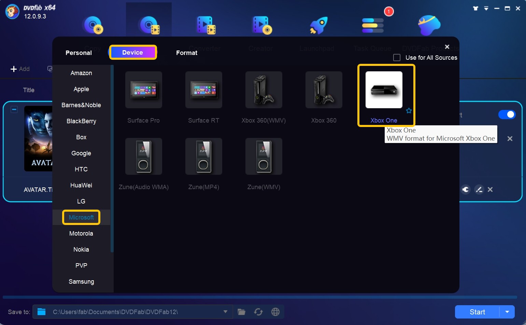This screenshot has width=526, height=325.
Task: Favorite the Xbox One profile with the star
Action: tap(409, 111)
